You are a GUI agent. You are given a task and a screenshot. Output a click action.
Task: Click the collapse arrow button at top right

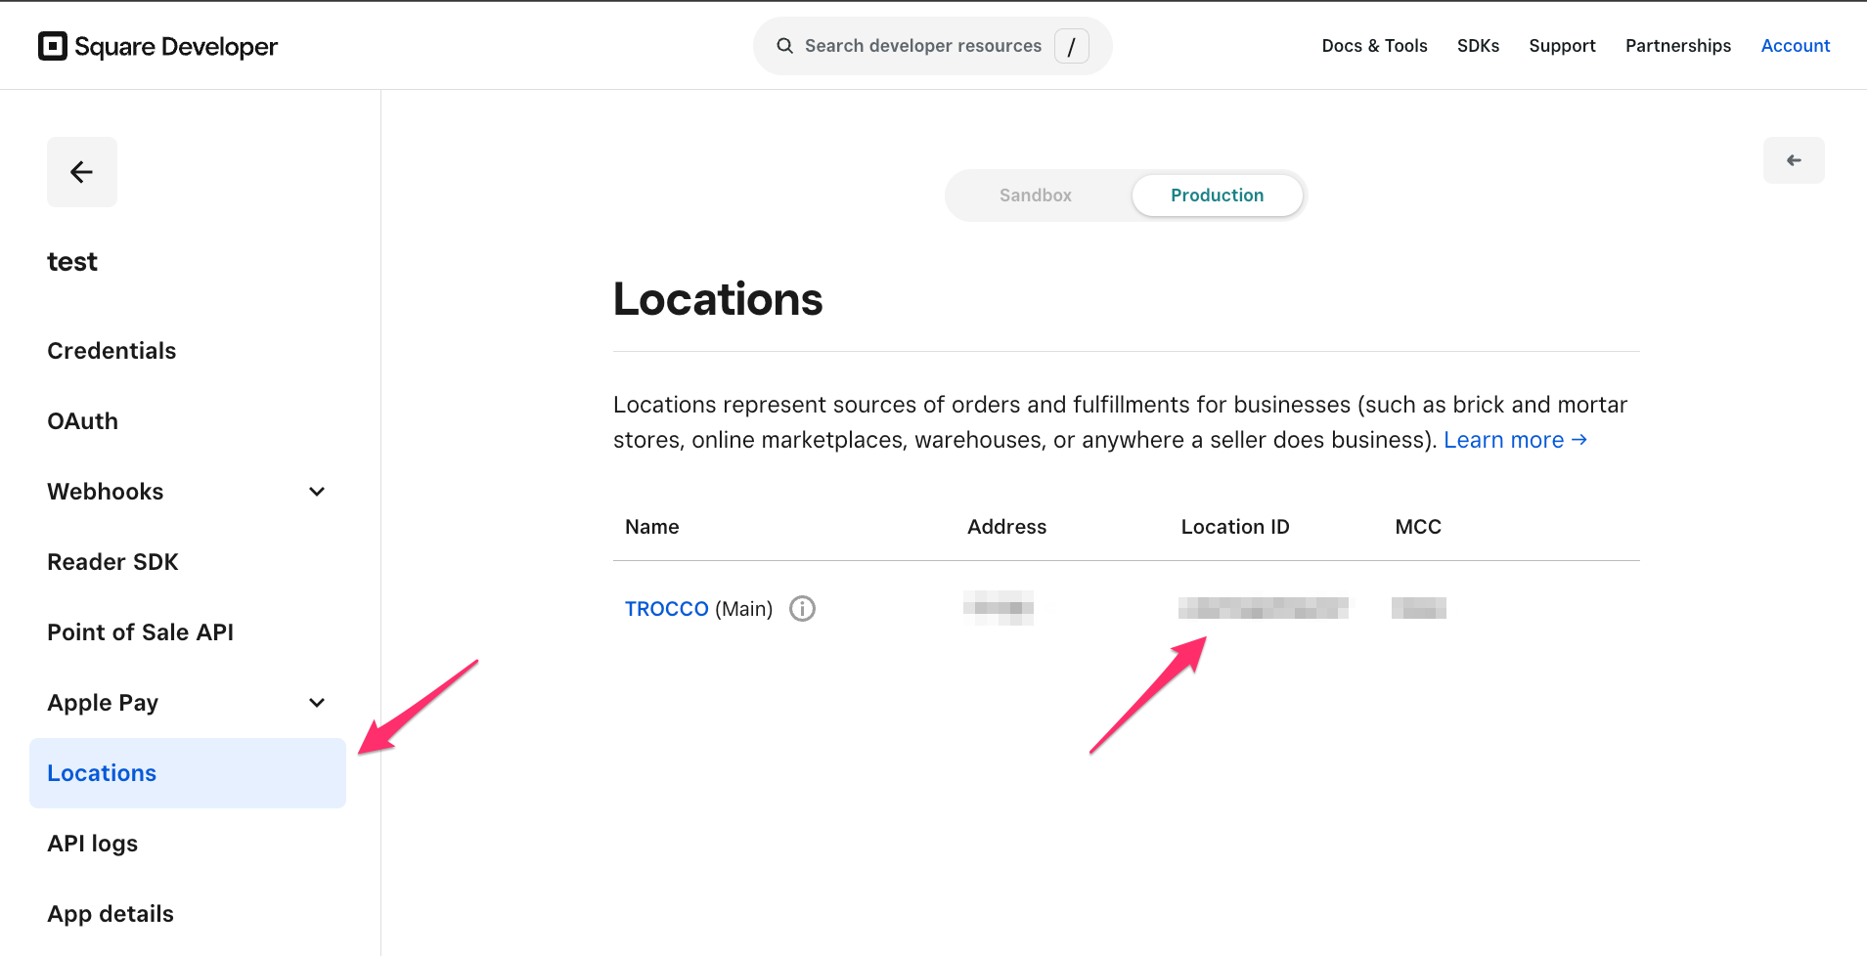pos(1794,160)
